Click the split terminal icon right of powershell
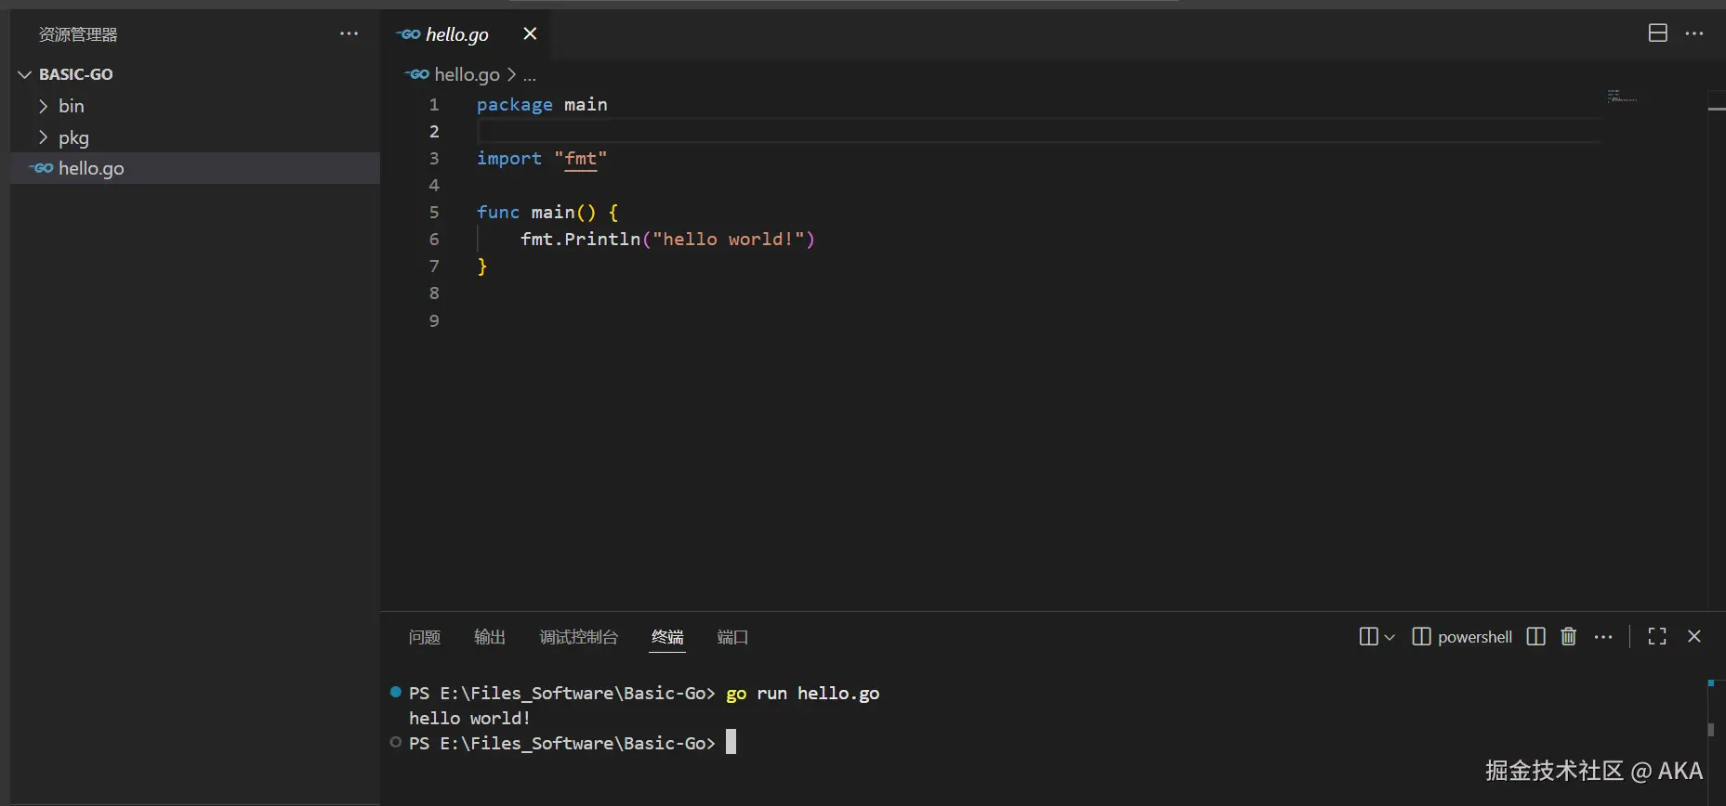The height and width of the screenshot is (806, 1726). (x=1535, y=637)
